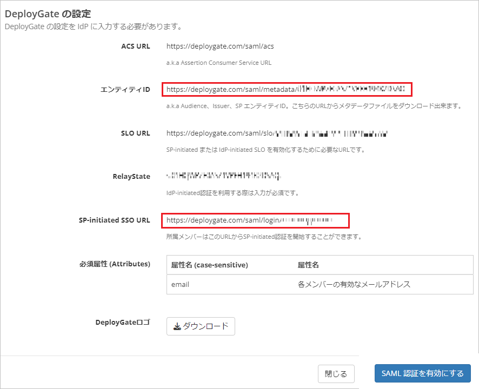Click the 閉じる button
Screen dimensions: 479x389
pos(336,374)
